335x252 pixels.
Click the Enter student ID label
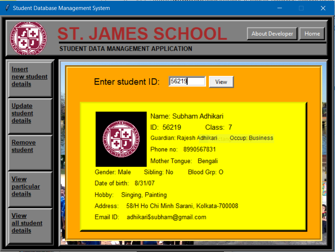click(127, 82)
